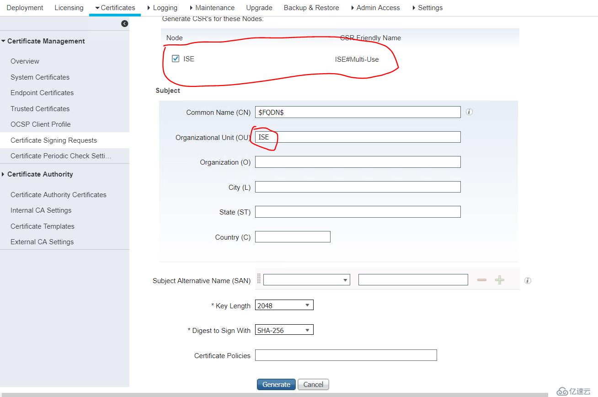Go to the Upgrade tab
Image resolution: width=598 pixels, height=397 pixels.
[259, 8]
